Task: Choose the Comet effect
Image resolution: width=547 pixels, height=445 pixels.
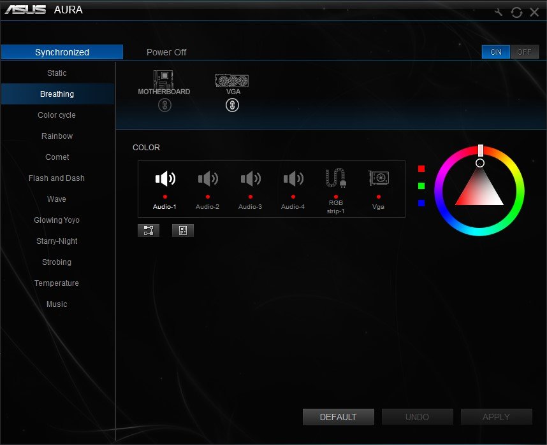Action: point(57,157)
